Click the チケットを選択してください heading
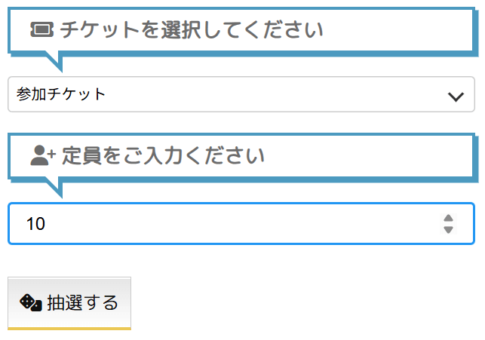The height and width of the screenshot is (340, 485). [x=192, y=30]
